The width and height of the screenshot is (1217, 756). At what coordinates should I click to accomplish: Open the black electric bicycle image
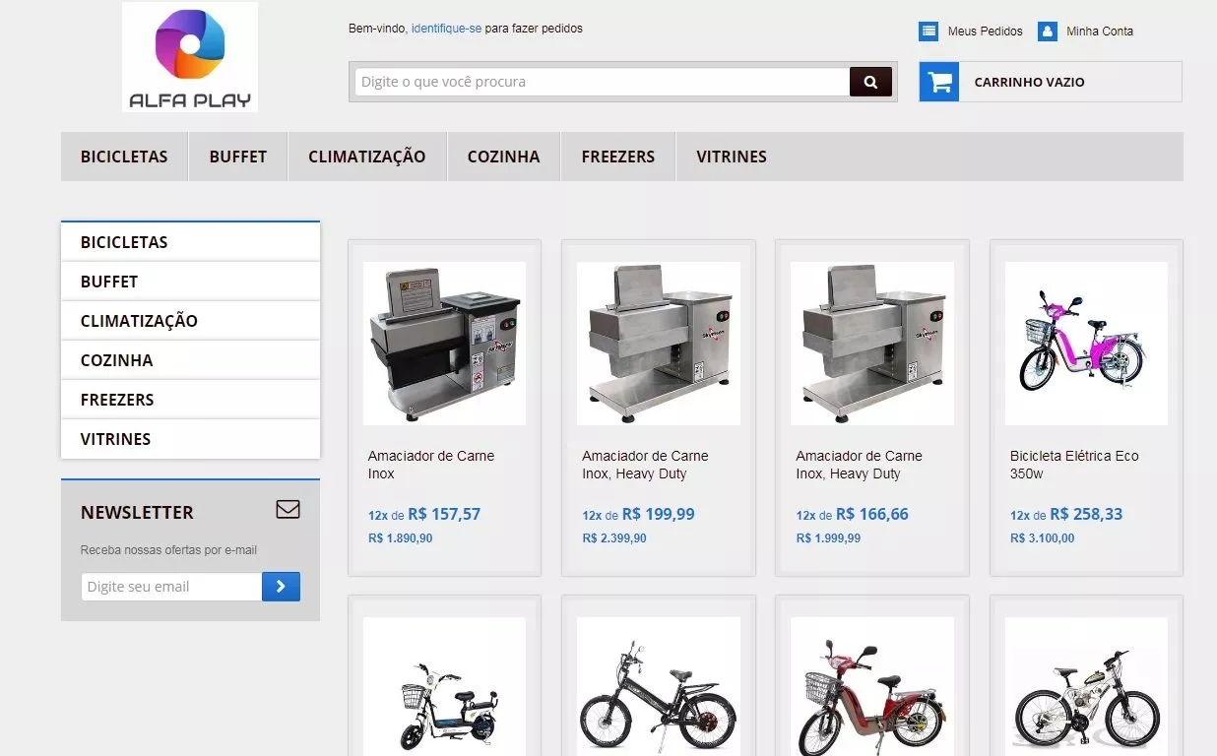(659, 686)
